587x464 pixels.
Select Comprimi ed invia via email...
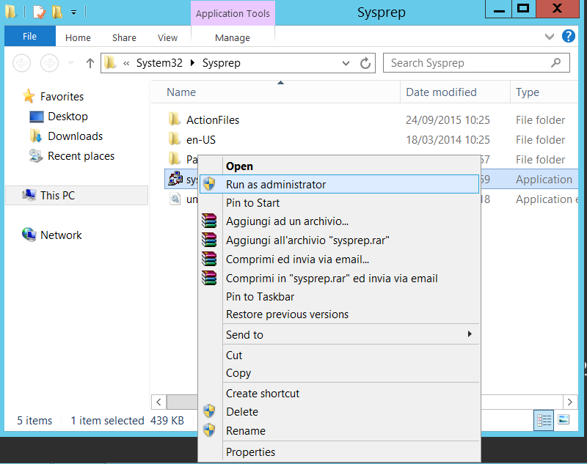[x=339, y=259]
